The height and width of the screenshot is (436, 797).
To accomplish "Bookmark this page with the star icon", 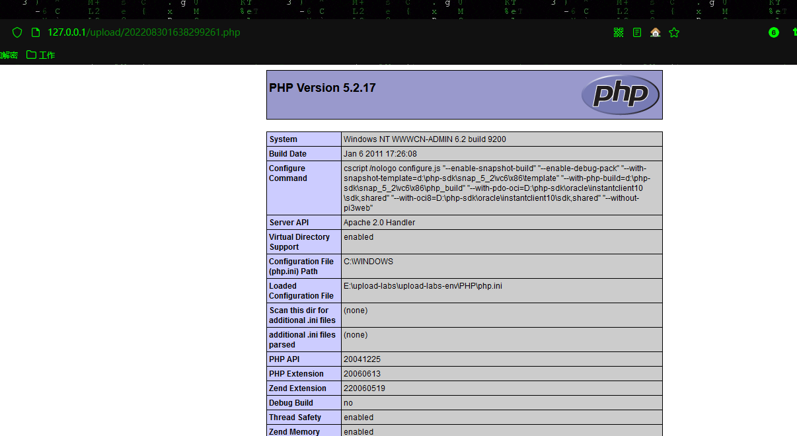I will [x=674, y=32].
